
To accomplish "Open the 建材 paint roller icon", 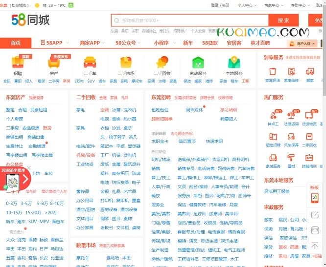I will (291, 158).
